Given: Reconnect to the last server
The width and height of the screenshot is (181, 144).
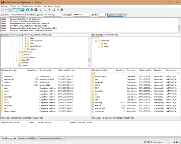Looking at the screenshot, I should pyautogui.click(x=44, y=10).
